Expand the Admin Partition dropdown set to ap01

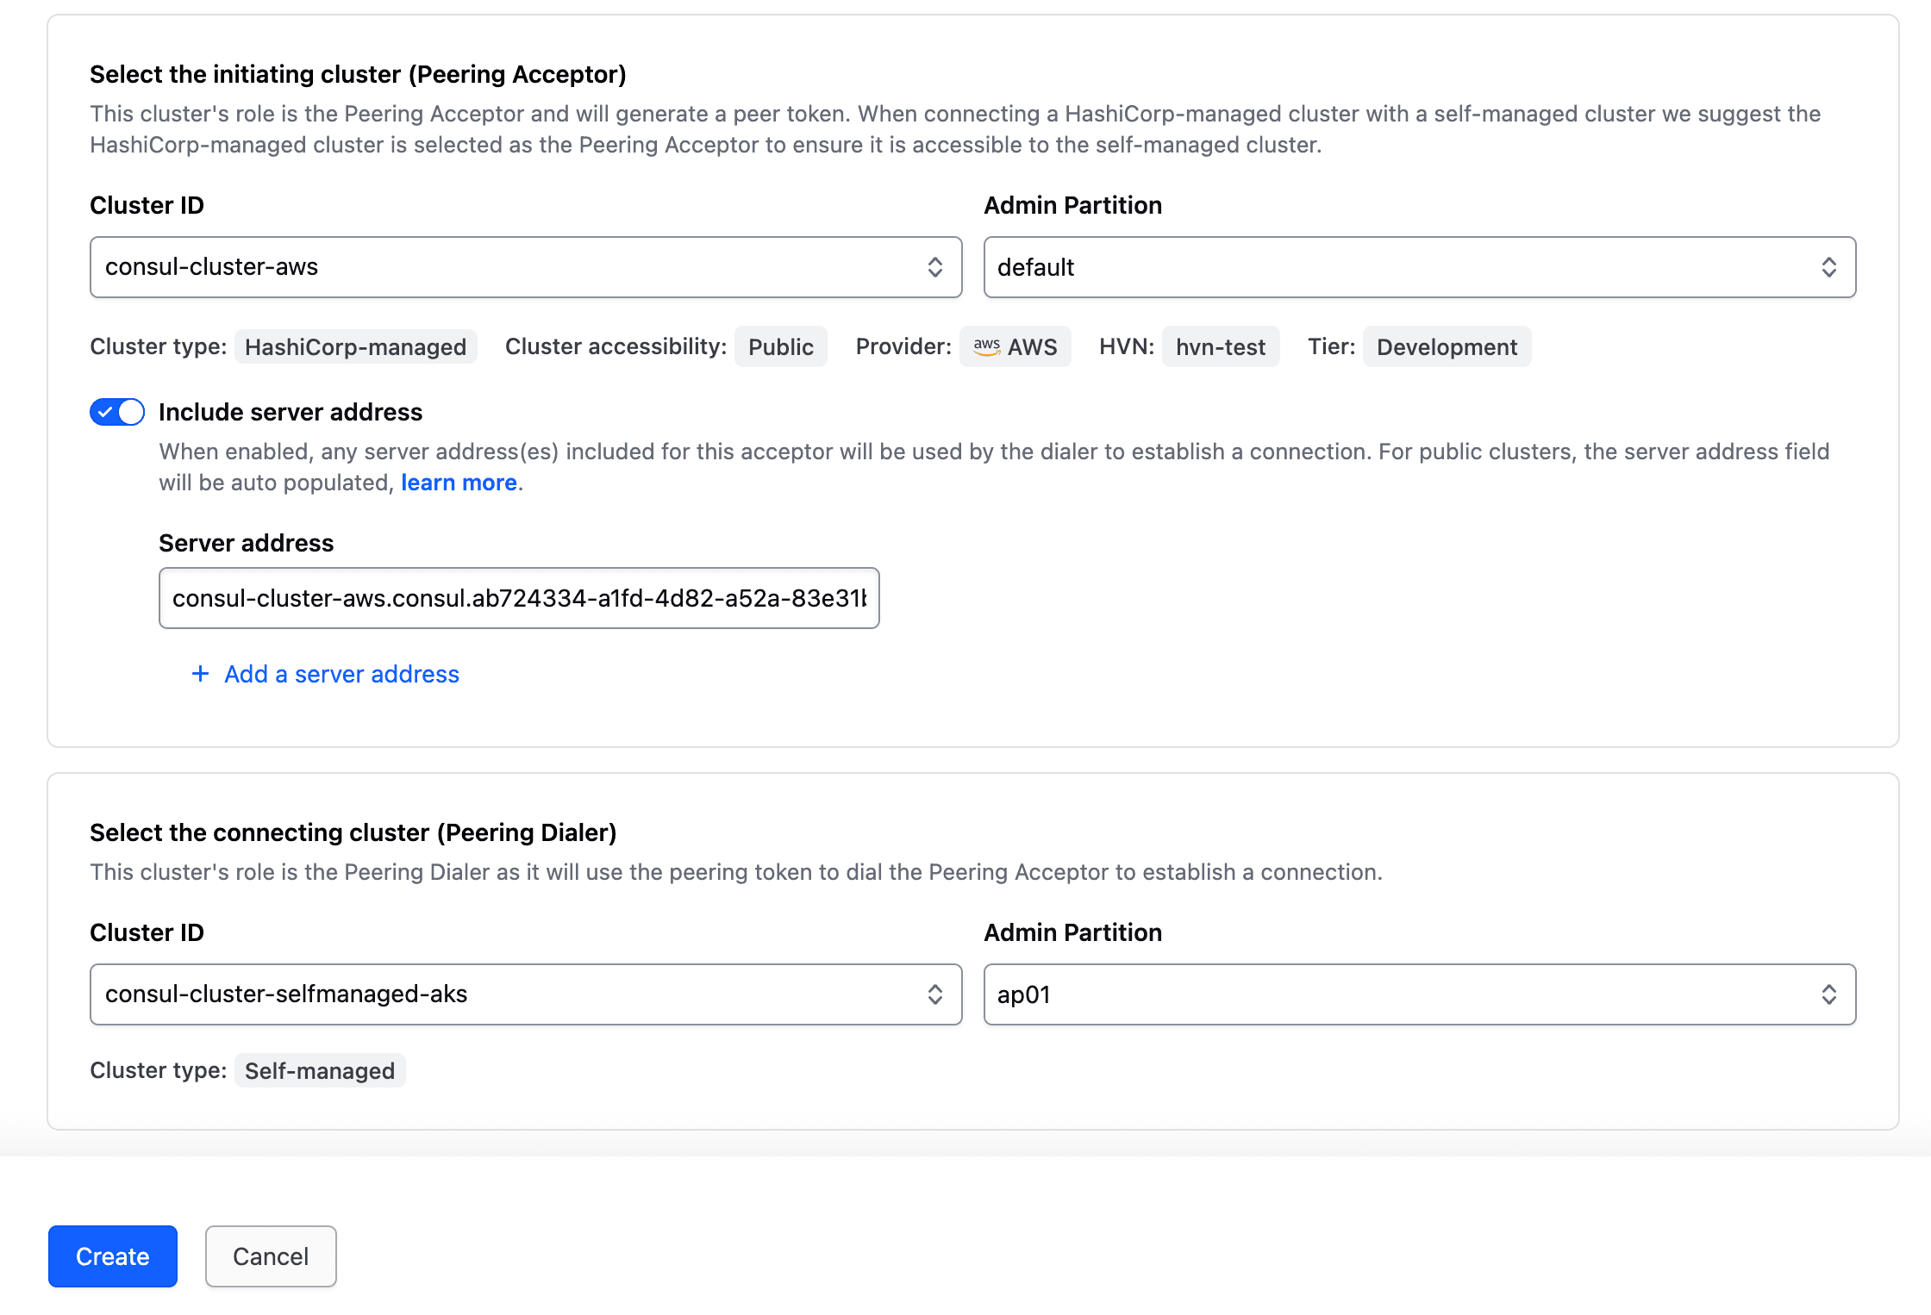(1419, 994)
